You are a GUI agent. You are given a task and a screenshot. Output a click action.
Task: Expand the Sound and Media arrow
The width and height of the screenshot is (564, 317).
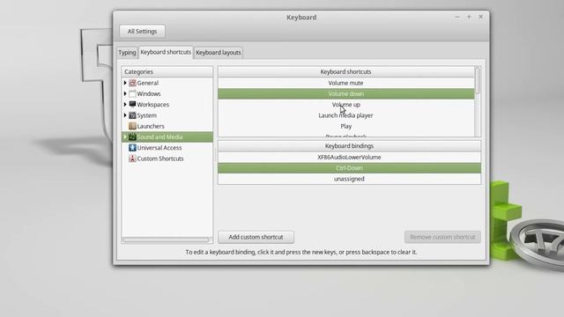click(x=125, y=137)
